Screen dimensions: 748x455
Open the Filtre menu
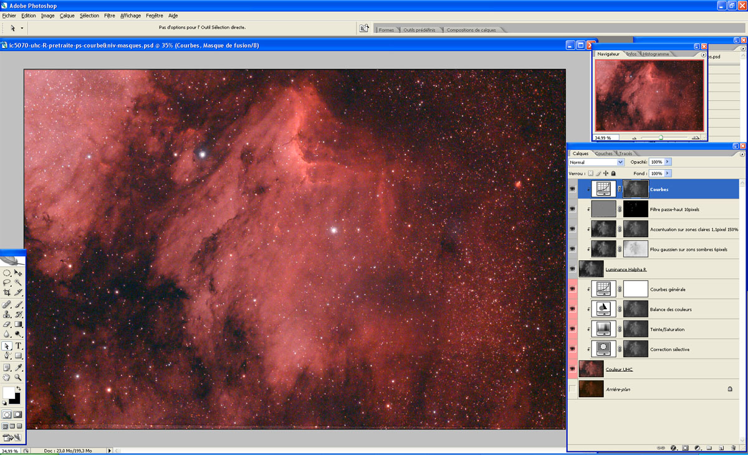(x=109, y=16)
